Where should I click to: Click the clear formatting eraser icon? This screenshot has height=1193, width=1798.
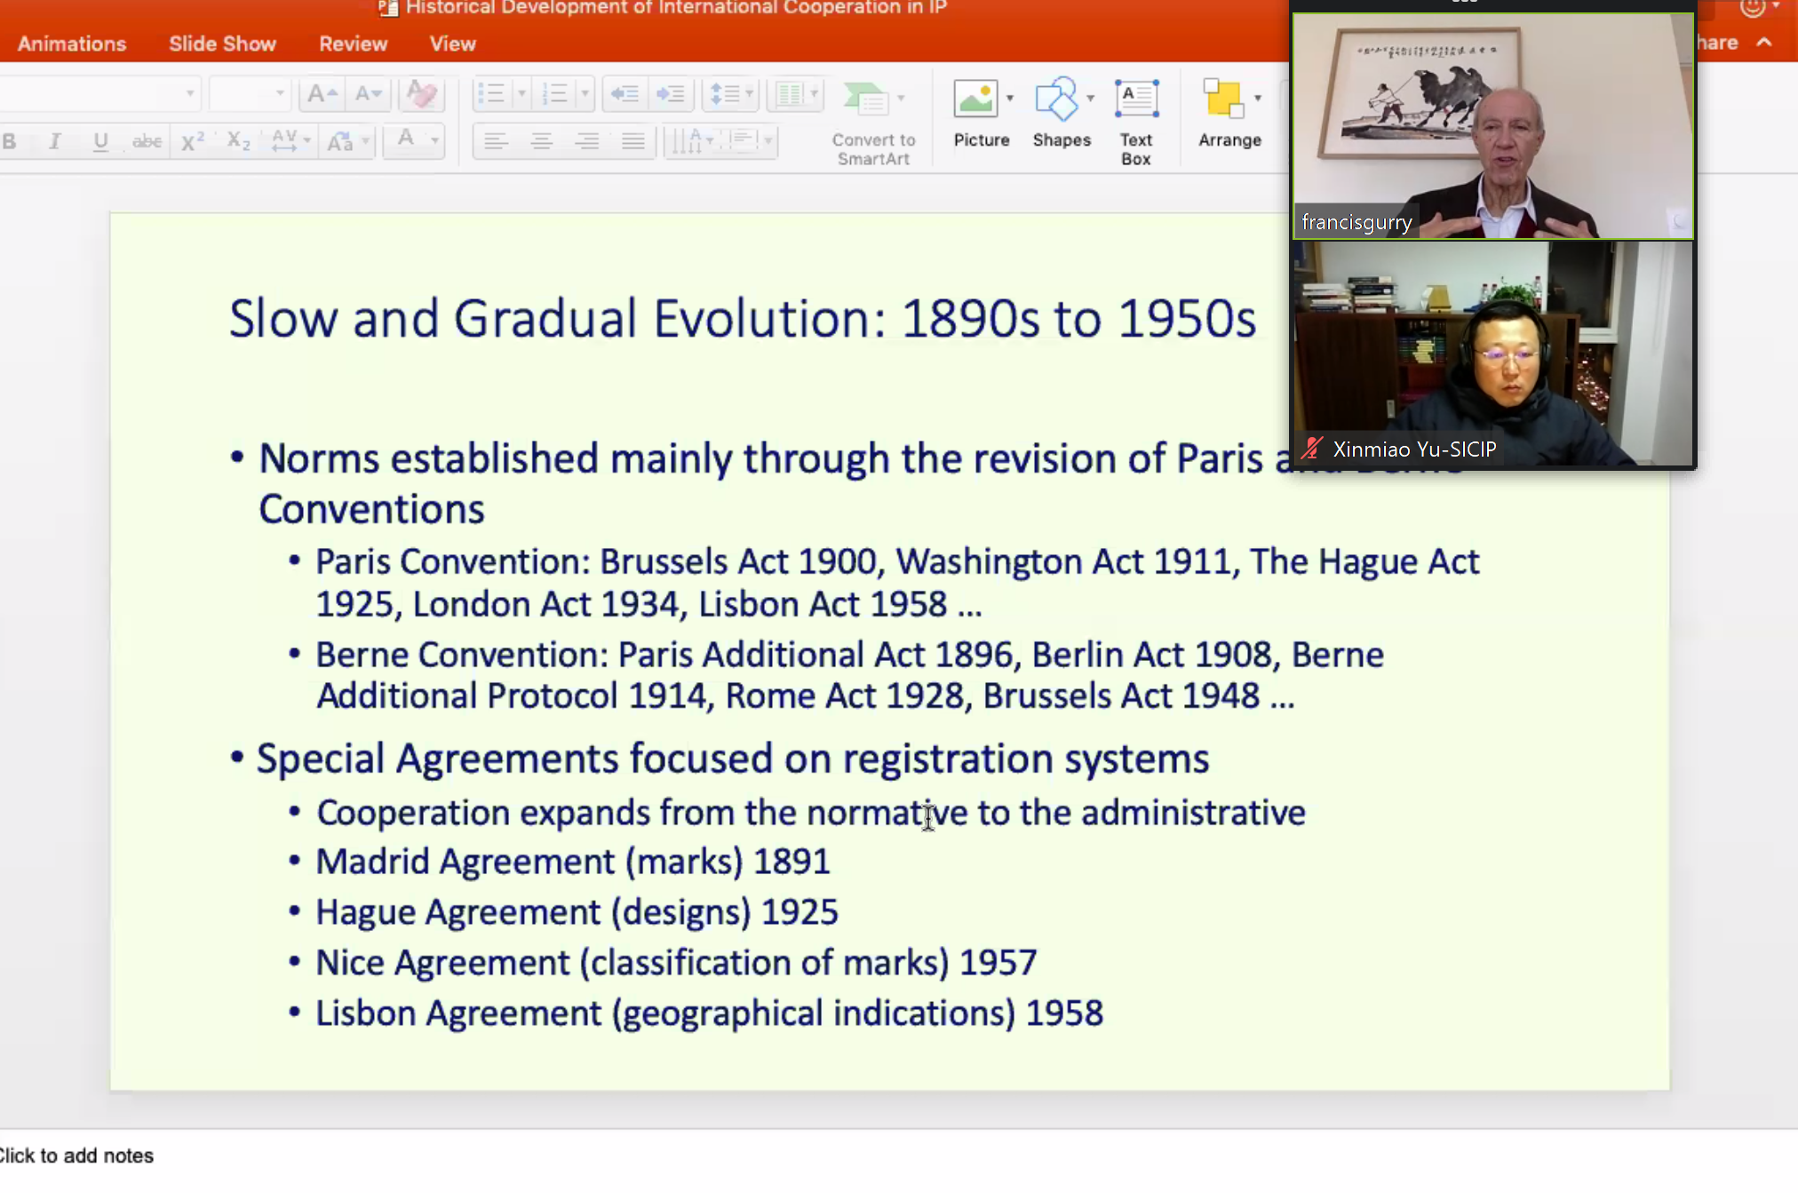pos(420,94)
